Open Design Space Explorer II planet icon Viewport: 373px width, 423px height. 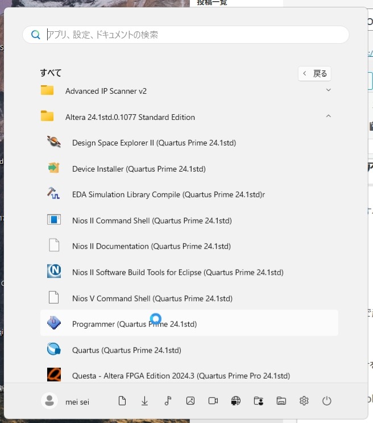[x=54, y=142]
